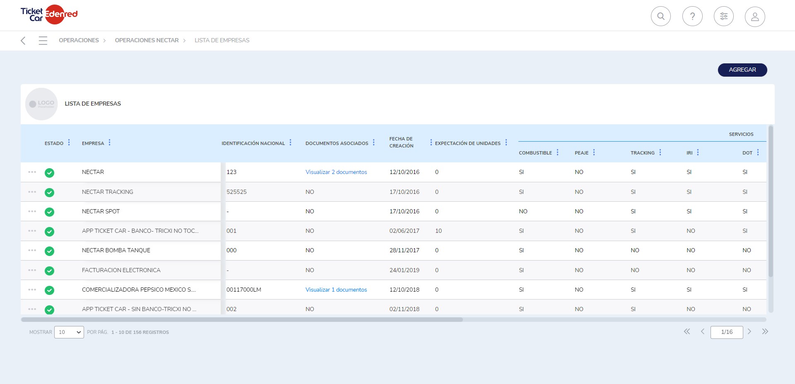Open IRI column options menu
This screenshot has height=384, width=795.
[x=698, y=152]
